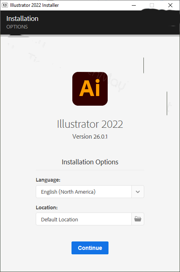Click the Illustrator 2022 Installer title bar text

34,5
